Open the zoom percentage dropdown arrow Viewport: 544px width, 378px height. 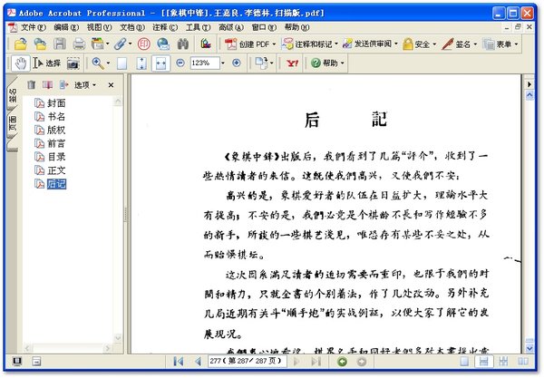223,63
